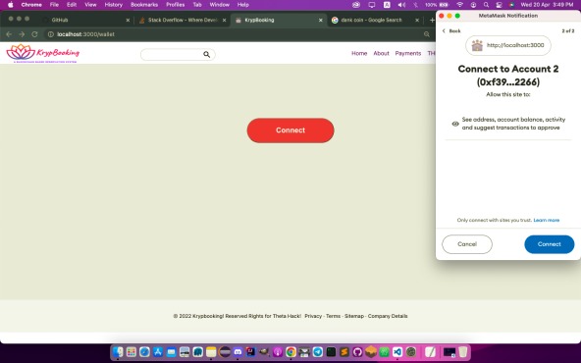Viewport: 581px width, 363px height.
Task: Open the File menu
Action: click(54, 5)
